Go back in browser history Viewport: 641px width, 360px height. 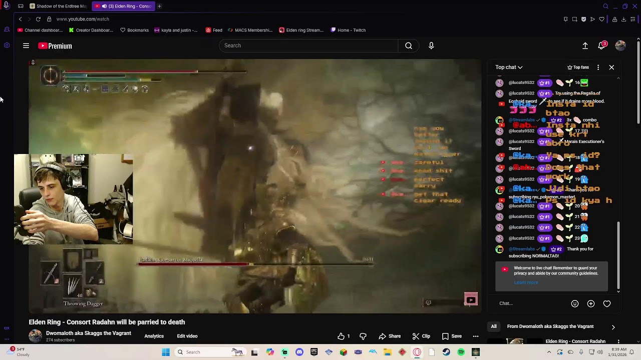[20, 19]
